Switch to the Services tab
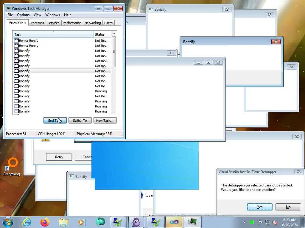Screen dimensions: 305x228 [53, 23]
